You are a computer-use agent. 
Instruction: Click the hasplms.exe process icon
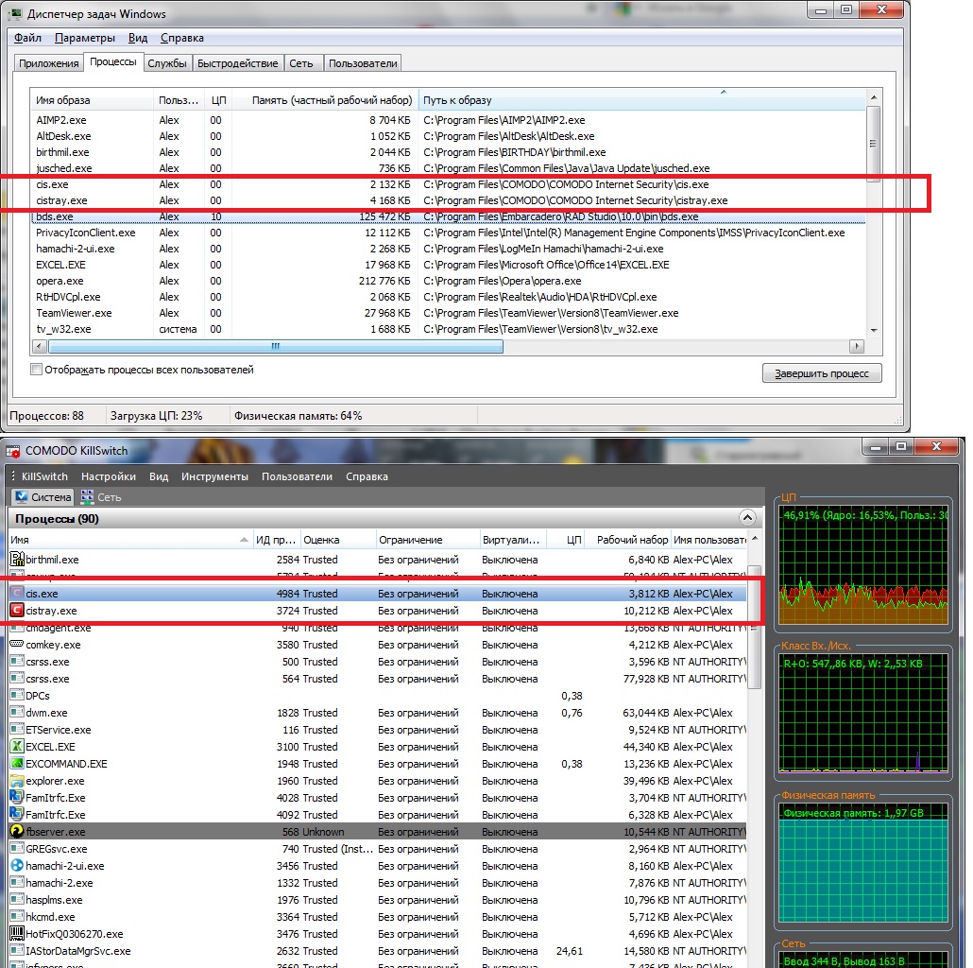pos(17,900)
